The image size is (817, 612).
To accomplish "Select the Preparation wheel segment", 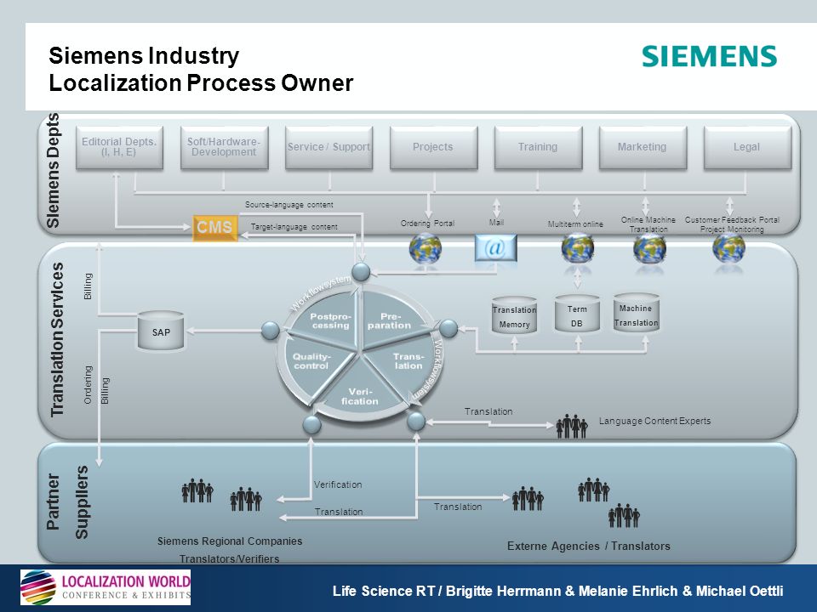I will pyautogui.click(x=390, y=320).
